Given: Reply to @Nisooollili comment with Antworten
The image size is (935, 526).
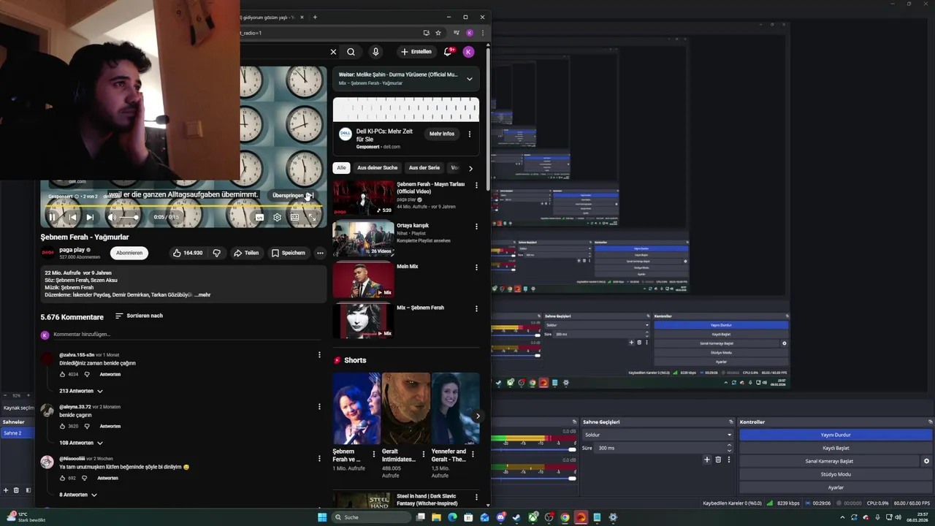Looking at the screenshot, I should pos(107,478).
